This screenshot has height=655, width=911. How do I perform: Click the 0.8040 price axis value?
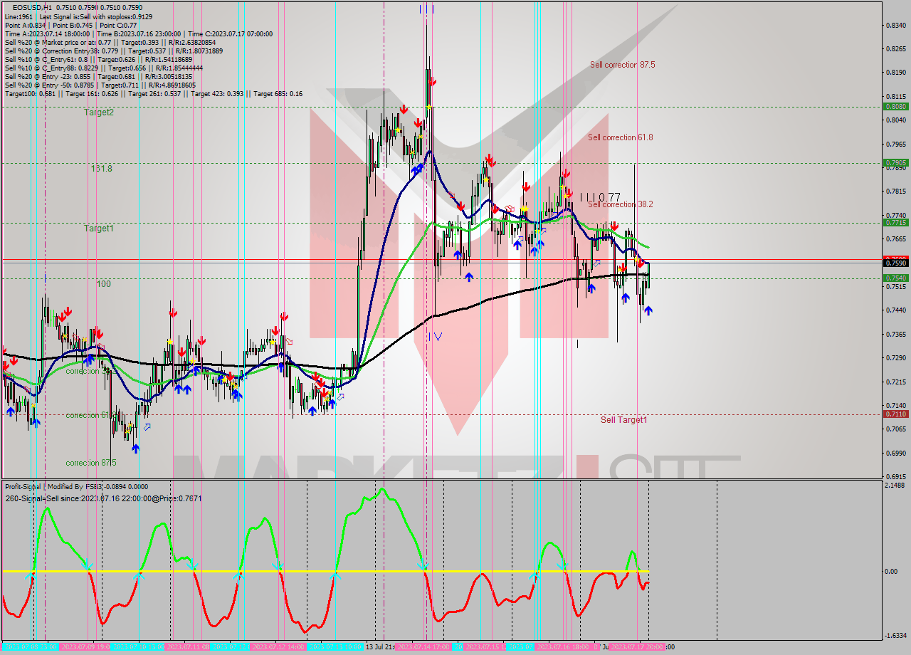895,120
